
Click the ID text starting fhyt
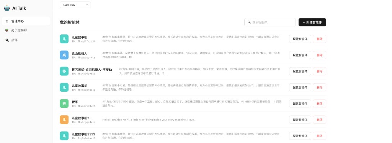83,122
